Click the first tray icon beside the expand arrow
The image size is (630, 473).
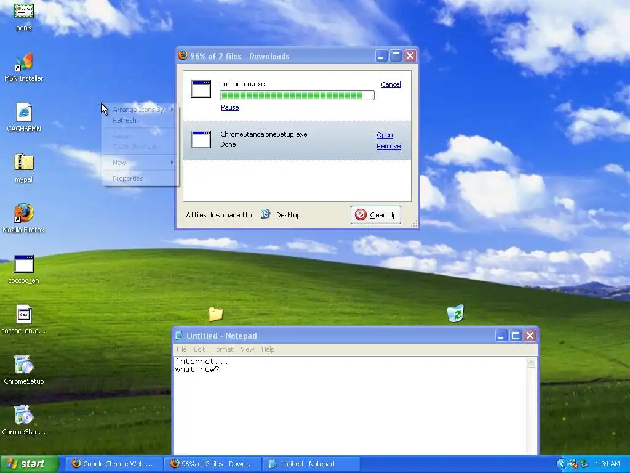(x=573, y=464)
